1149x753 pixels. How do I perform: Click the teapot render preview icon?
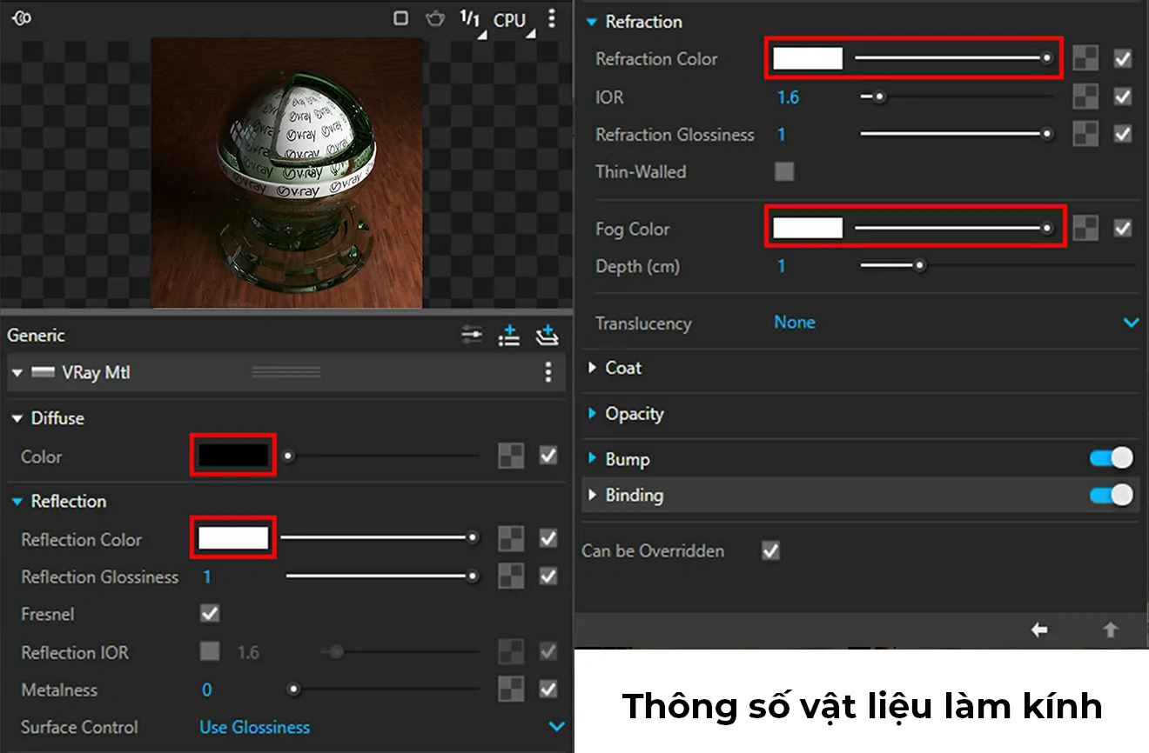click(434, 19)
